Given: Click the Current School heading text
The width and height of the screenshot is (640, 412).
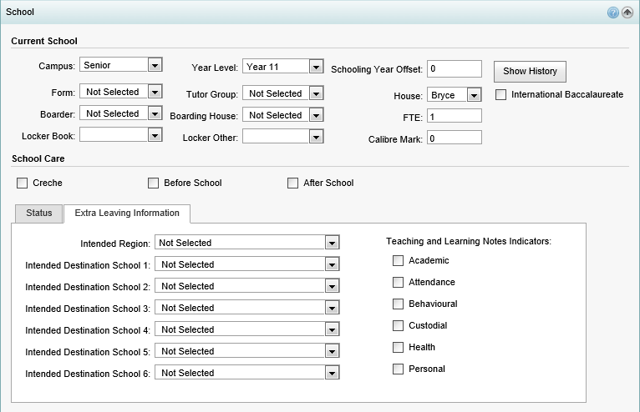Looking at the screenshot, I should (44, 41).
